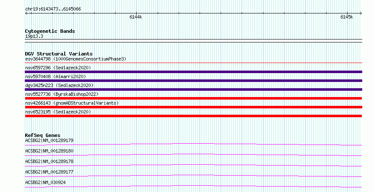Screen dimensions: 374x192
Task: Click the magenta line of NM_030924
Action: [x=193, y=186]
